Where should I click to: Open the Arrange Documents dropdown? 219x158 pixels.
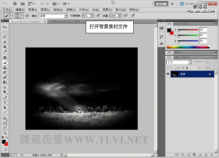pyautogui.click(x=56, y=4)
